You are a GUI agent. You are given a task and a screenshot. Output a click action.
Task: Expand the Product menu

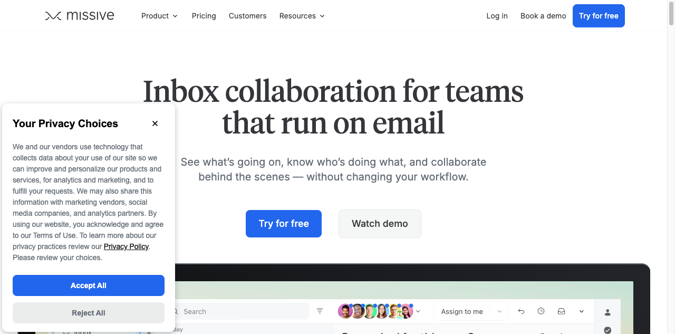[159, 16]
